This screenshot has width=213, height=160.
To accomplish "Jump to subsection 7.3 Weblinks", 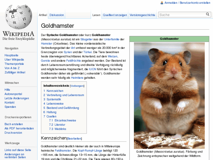I will 58,129.
